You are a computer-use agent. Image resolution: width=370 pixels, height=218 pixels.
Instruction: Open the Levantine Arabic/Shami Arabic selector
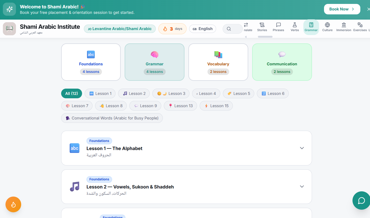point(120,29)
